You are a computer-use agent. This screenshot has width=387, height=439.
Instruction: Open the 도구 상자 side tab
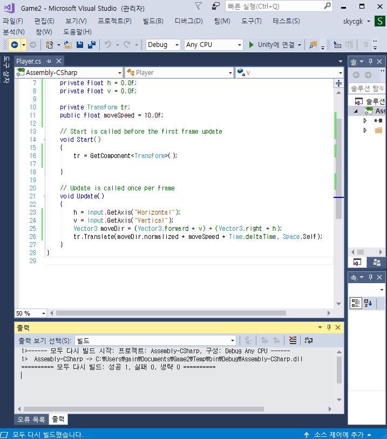coord(6,70)
